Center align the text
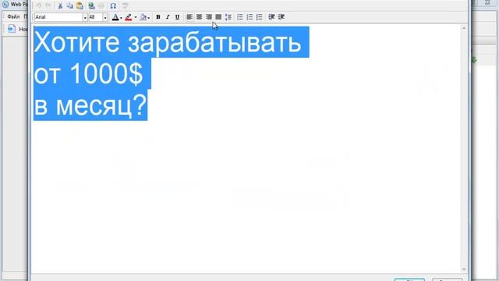 coord(199,17)
